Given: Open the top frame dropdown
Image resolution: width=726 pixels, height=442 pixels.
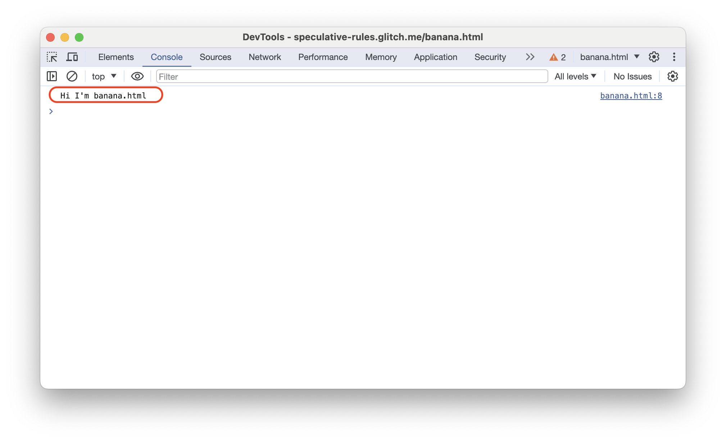Looking at the screenshot, I should click(x=102, y=76).
